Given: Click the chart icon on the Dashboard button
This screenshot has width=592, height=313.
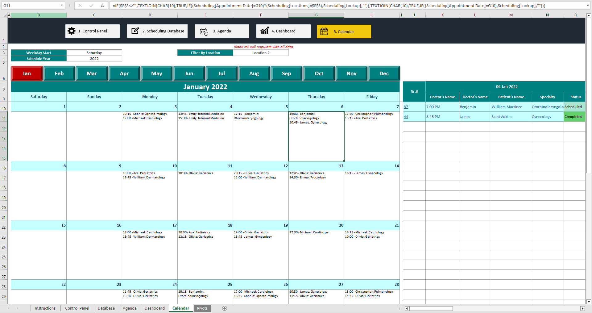Looking at the screenshot, I should click(x=265, y=31).
